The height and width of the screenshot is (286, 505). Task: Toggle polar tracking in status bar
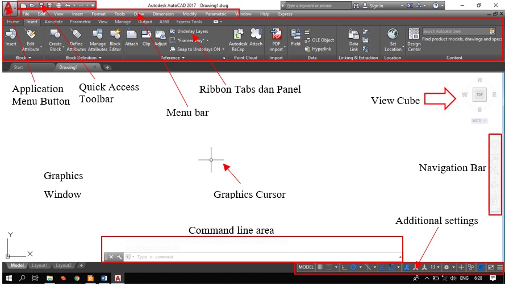tap(353, 267)
